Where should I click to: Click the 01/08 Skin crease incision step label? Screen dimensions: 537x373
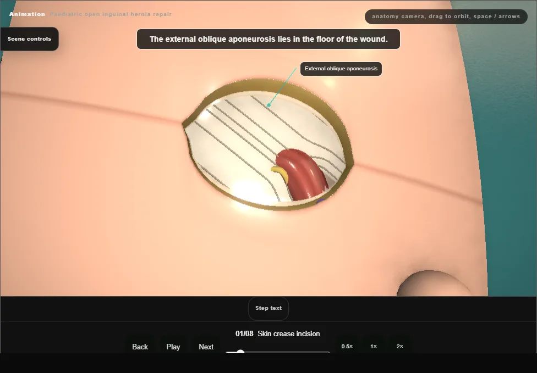click(x=278, y=333)
